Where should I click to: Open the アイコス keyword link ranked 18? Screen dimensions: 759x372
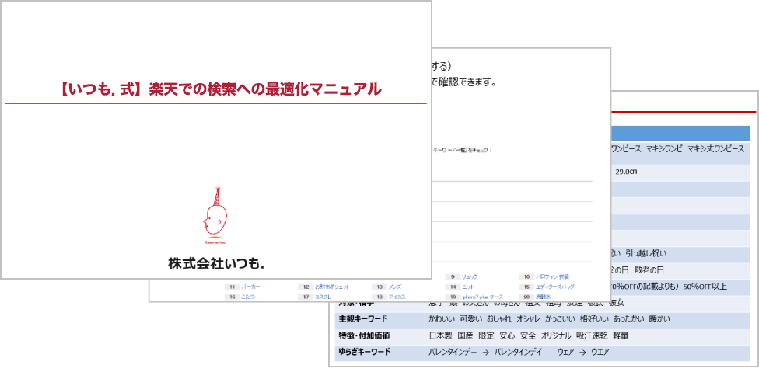(x=397, y=297)
